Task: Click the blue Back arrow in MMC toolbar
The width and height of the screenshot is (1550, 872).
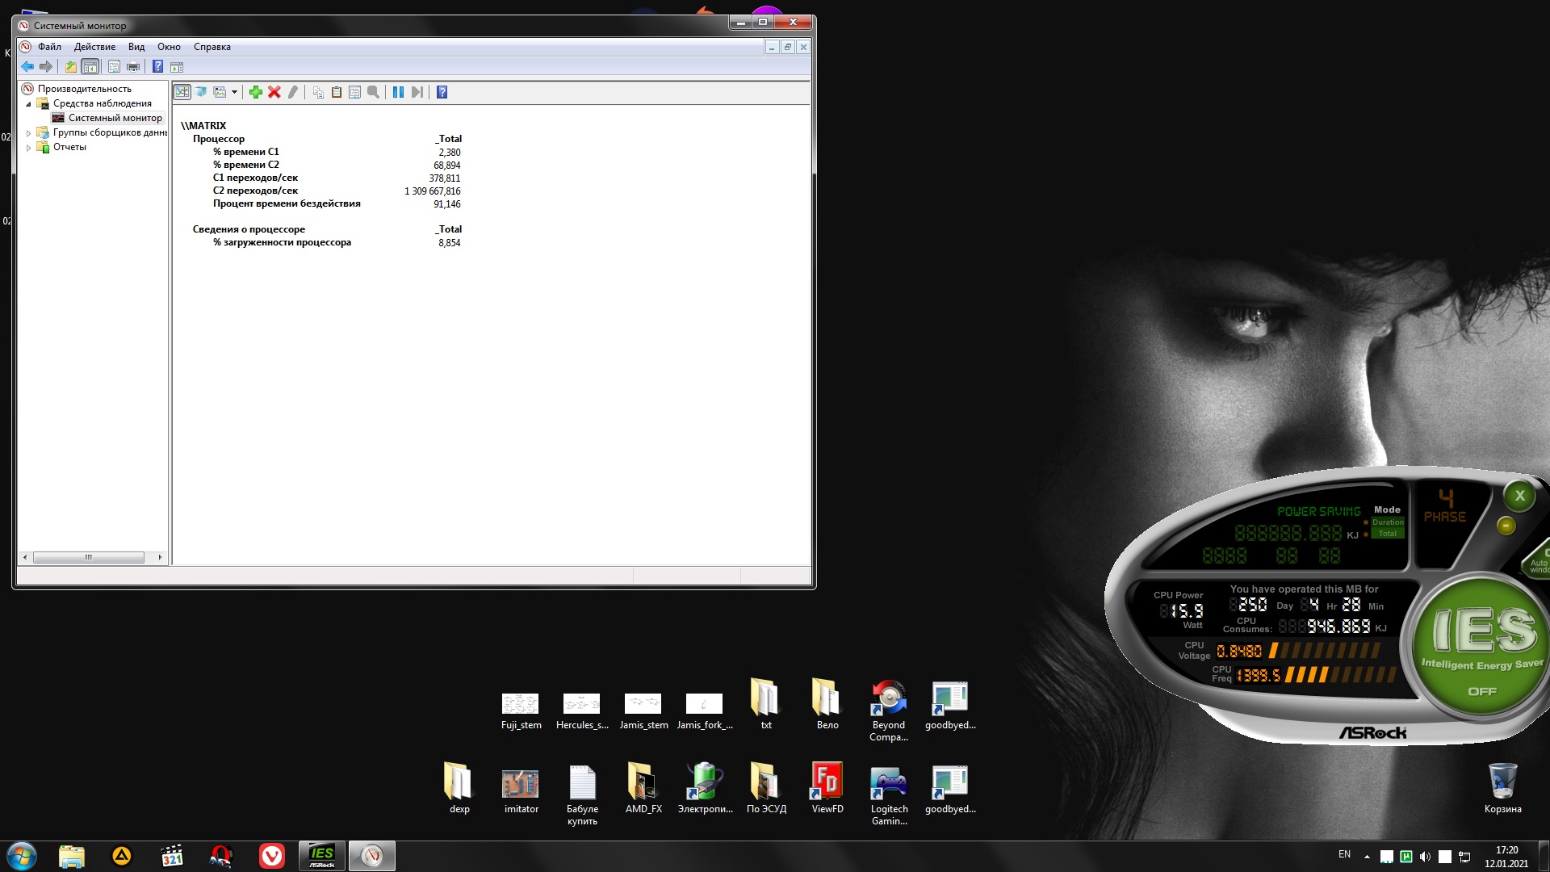Action: tap(27, 67)
